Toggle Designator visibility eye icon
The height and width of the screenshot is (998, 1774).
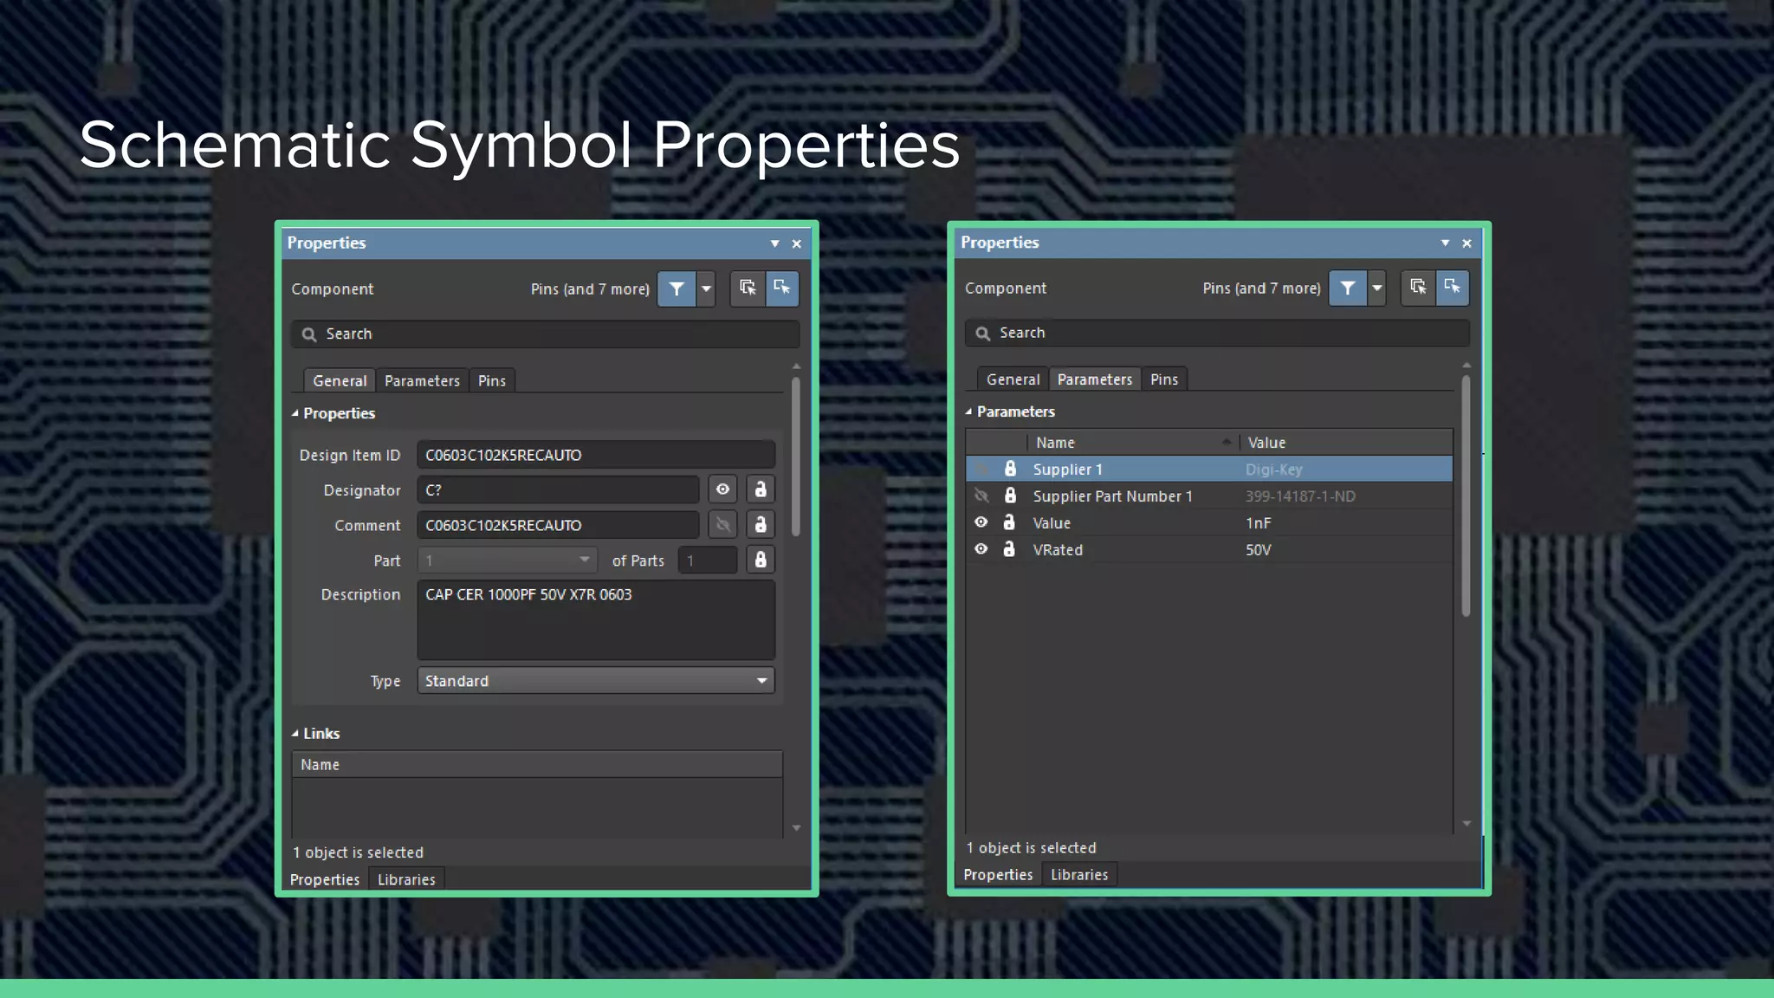722,489
